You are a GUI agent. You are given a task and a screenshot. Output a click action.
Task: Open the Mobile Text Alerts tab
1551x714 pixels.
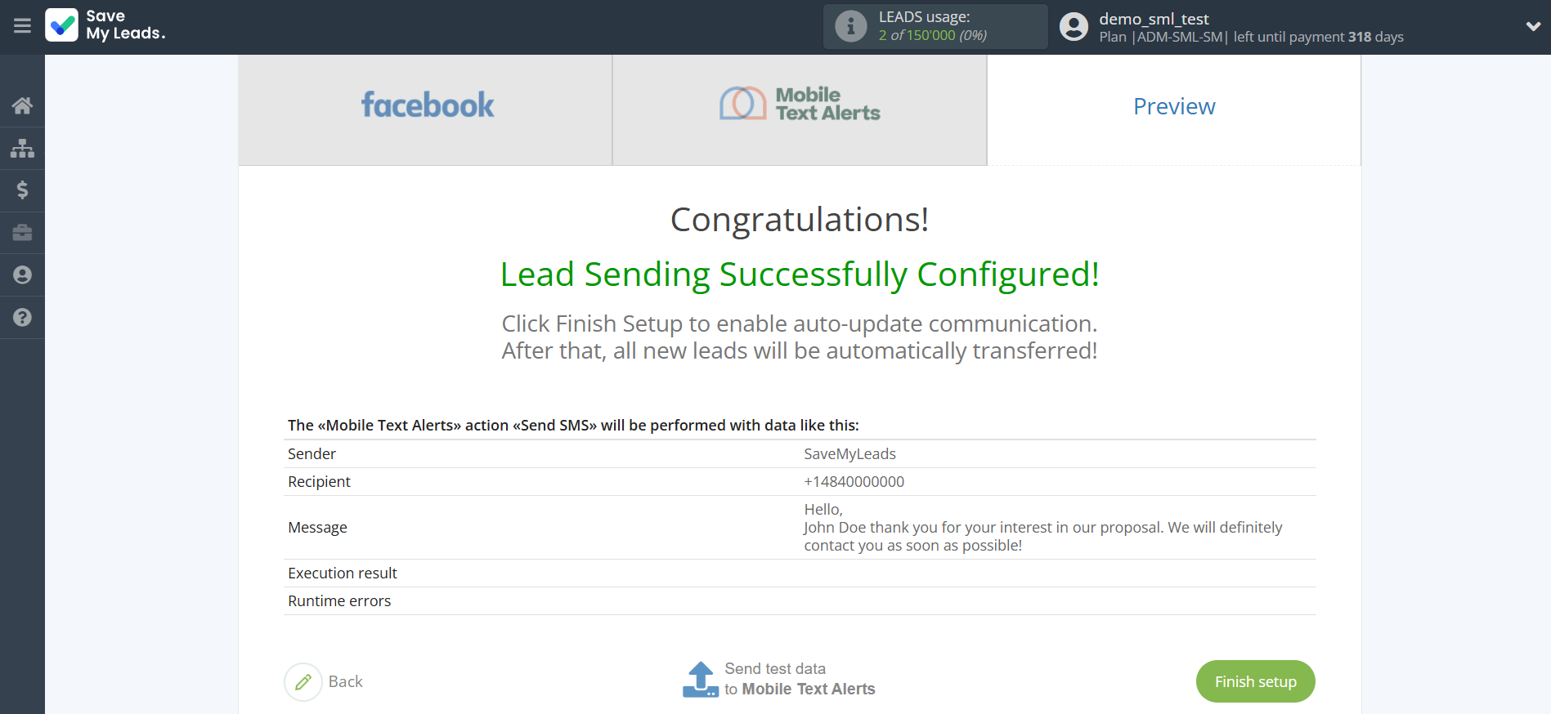pos(799,106)
